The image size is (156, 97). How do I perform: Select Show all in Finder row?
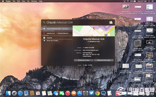[x=57, y=41]
